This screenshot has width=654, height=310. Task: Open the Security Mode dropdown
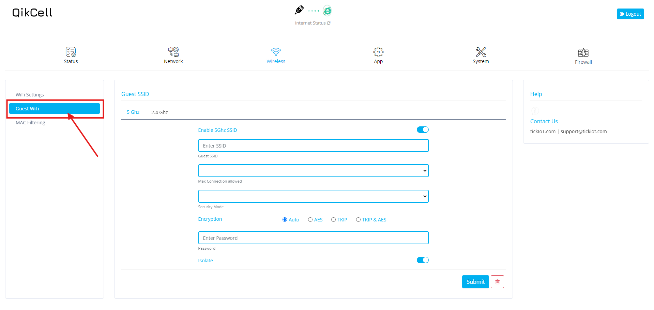(313, 196)
